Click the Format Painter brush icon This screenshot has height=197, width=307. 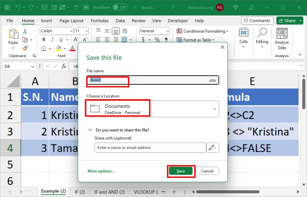[25, 48]
